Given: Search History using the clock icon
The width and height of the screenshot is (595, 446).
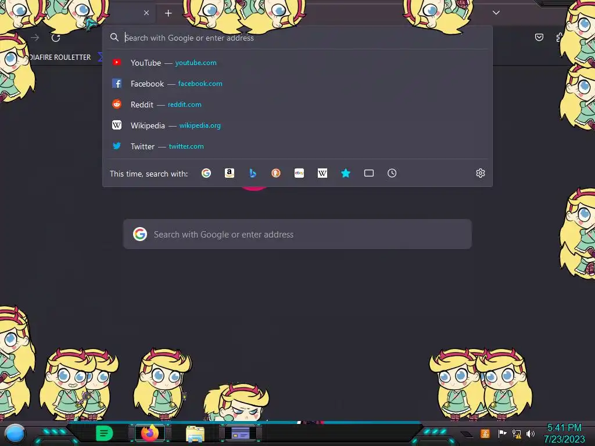Looking at the screenshot, I should click(392, 173).
